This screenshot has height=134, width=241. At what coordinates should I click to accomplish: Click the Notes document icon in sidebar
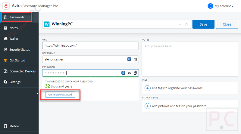click(5, 28)
